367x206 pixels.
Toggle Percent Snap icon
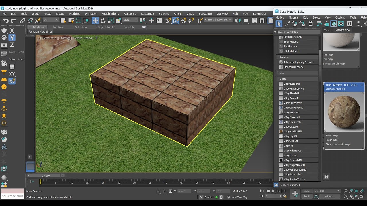[x=183, y=21]
